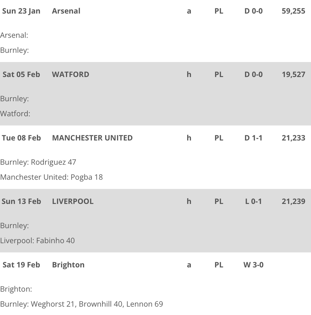Click the Sun 23 Jan date
The image size is (311, 315).
pyautogui.click(x=21, y=11)
